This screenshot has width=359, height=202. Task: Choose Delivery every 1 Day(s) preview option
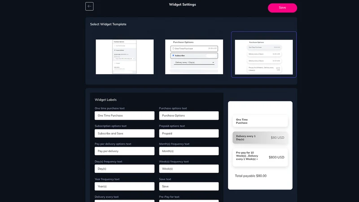click(x=260, y=138)
